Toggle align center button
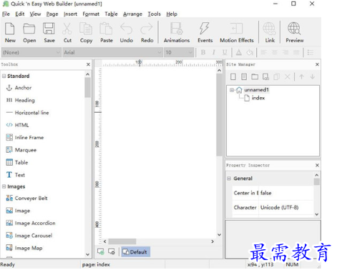The image size is (337, 275). pyautogui.click(x=275, y=52)
